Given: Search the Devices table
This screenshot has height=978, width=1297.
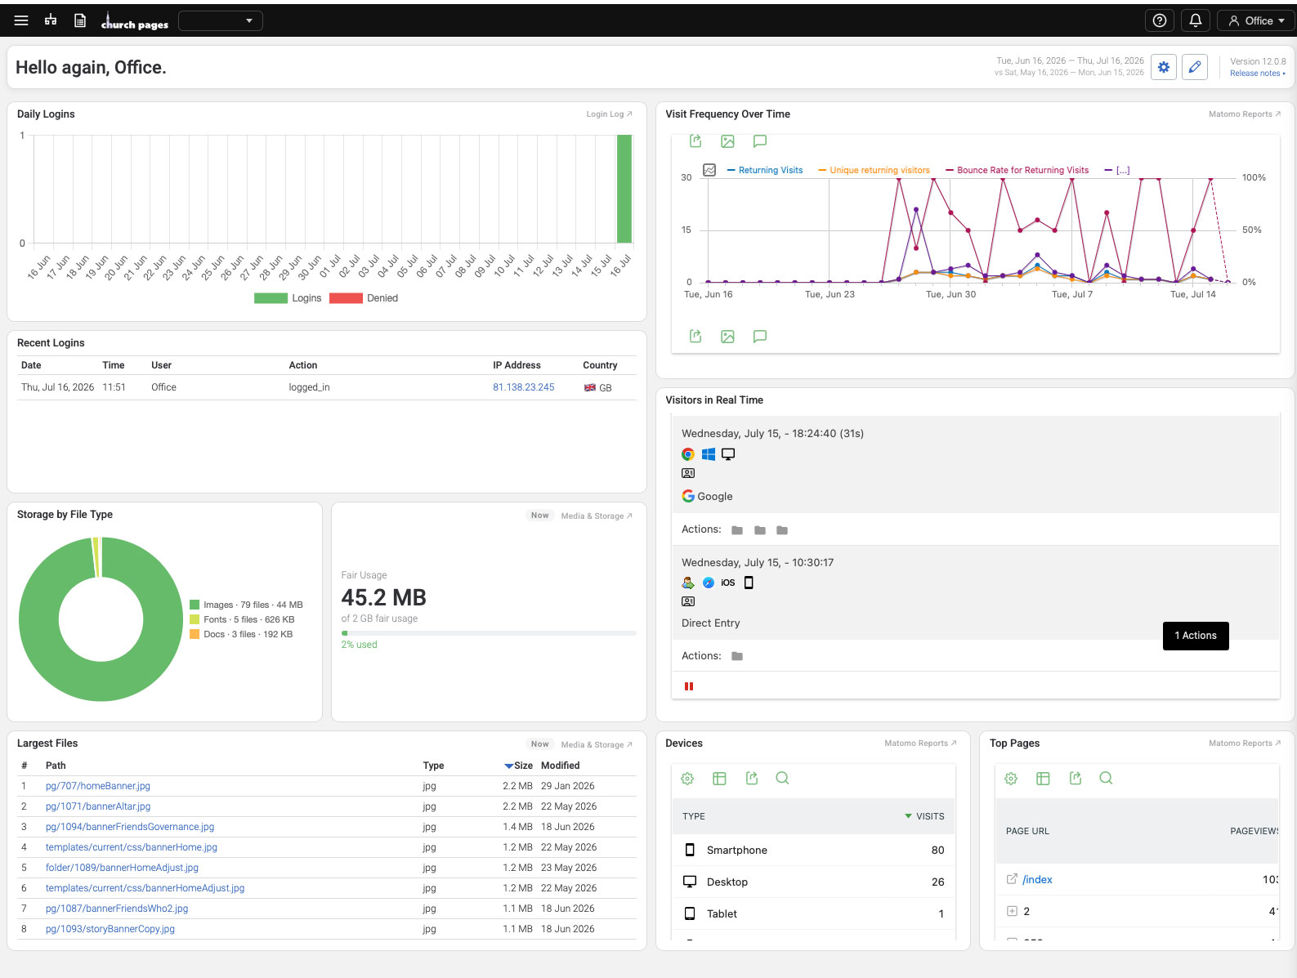Looking at the screenshot, I should click(x=782, y=778).
